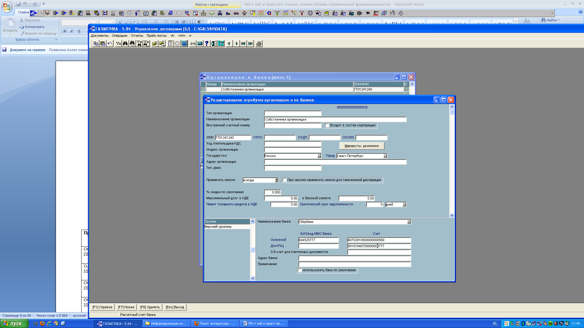Click the blue question mark help icon

(x=207, y=43)
